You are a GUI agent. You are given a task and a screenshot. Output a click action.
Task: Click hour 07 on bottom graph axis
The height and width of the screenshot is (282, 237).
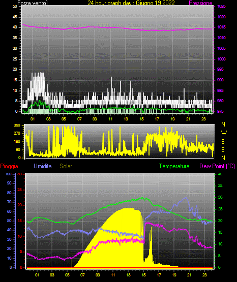[82, 275]
